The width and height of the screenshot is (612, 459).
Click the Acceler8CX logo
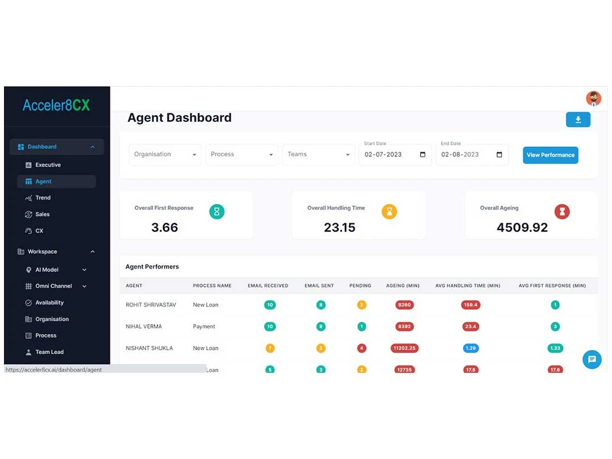click(56, 105)
